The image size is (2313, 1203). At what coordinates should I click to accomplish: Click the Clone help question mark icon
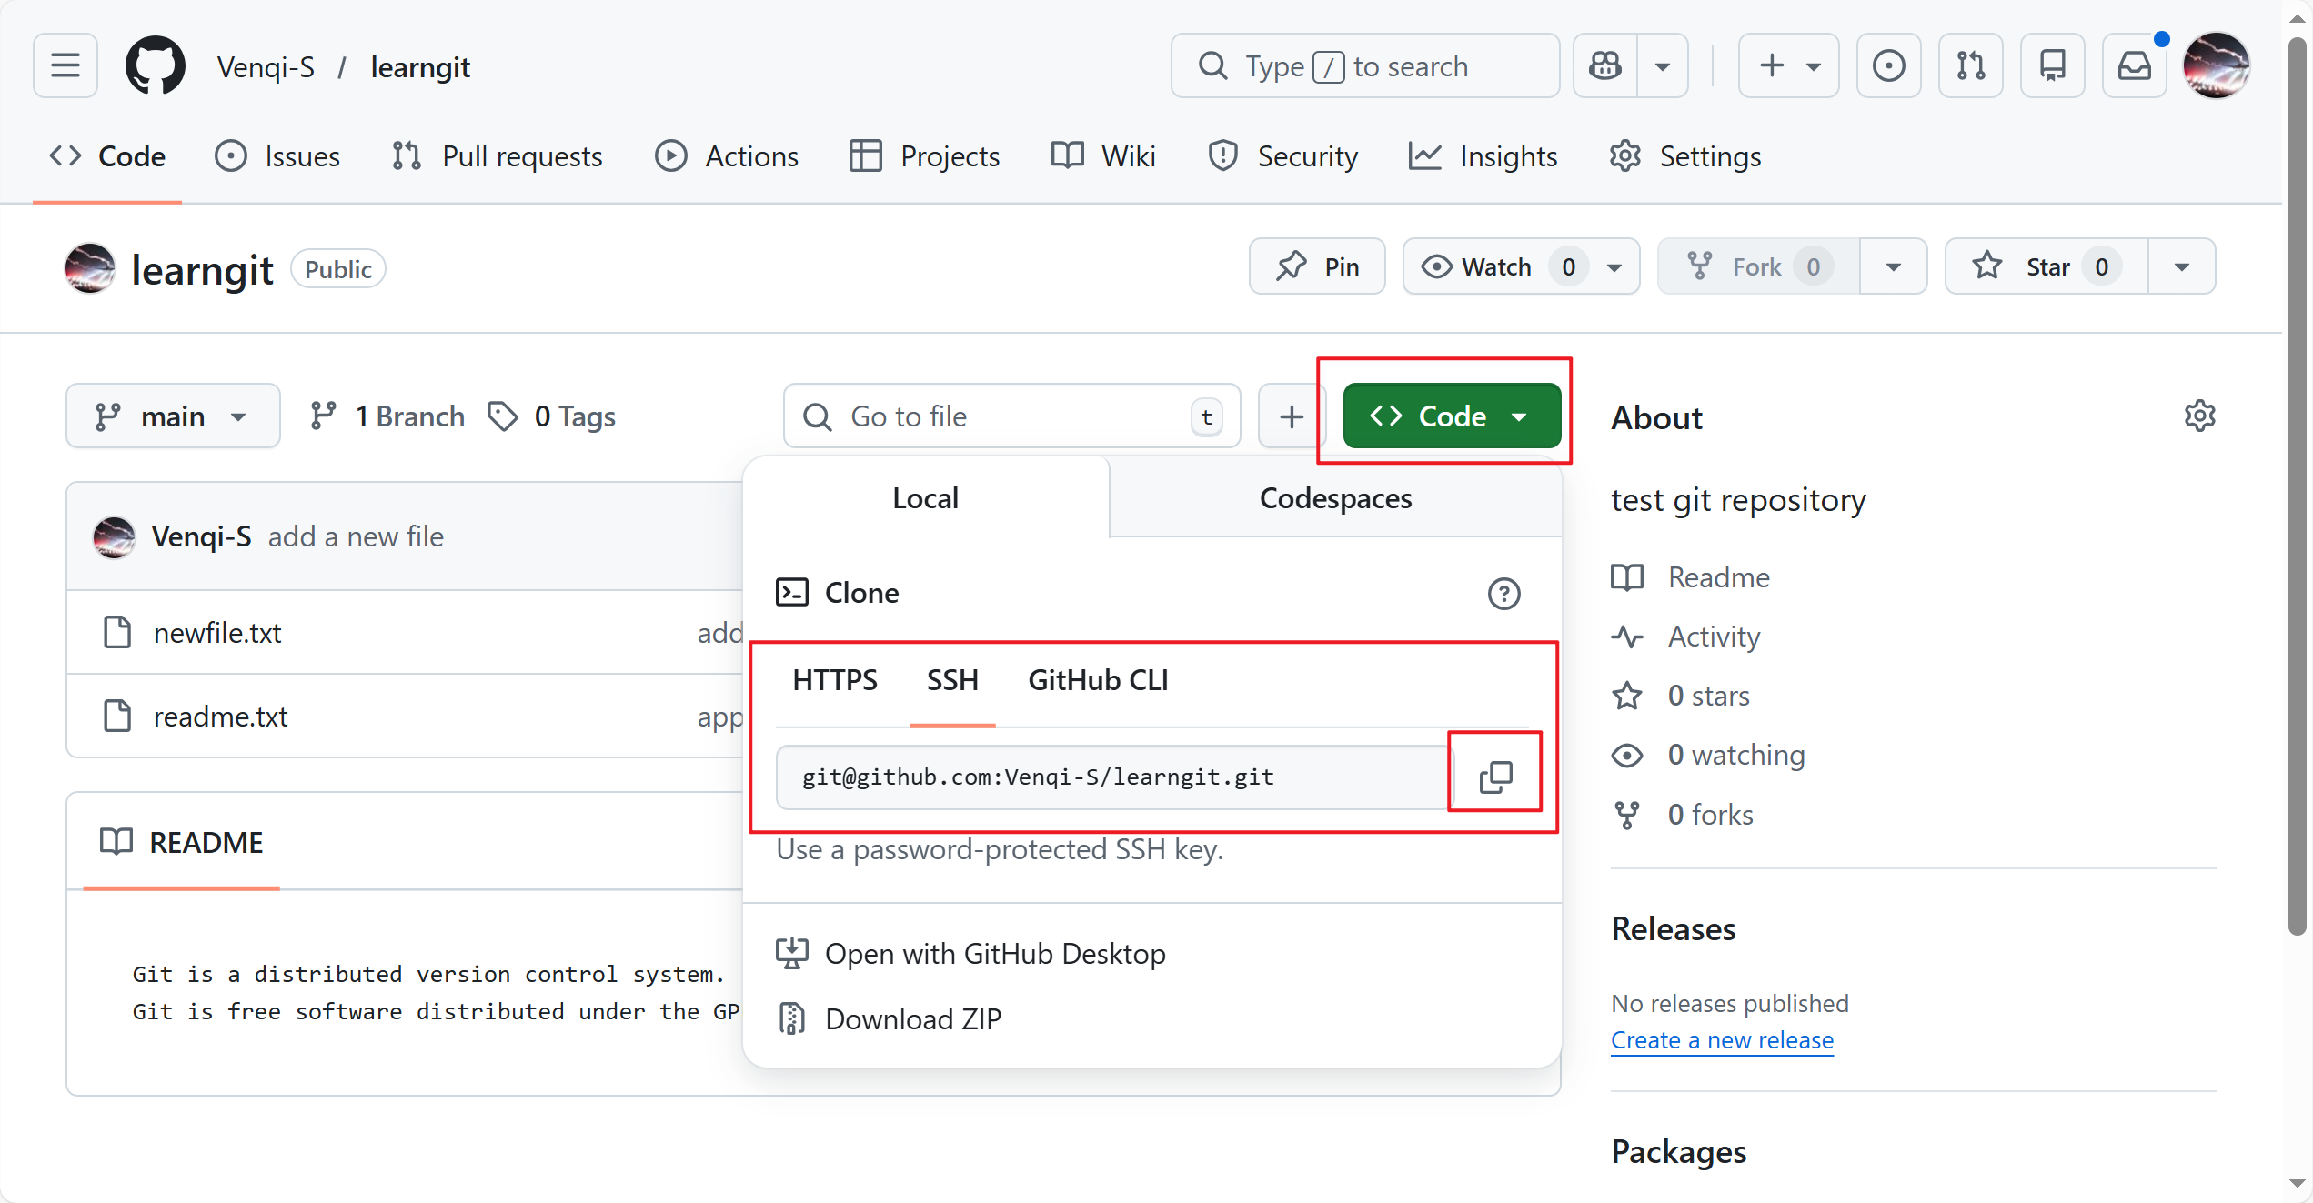[1503, 594]
